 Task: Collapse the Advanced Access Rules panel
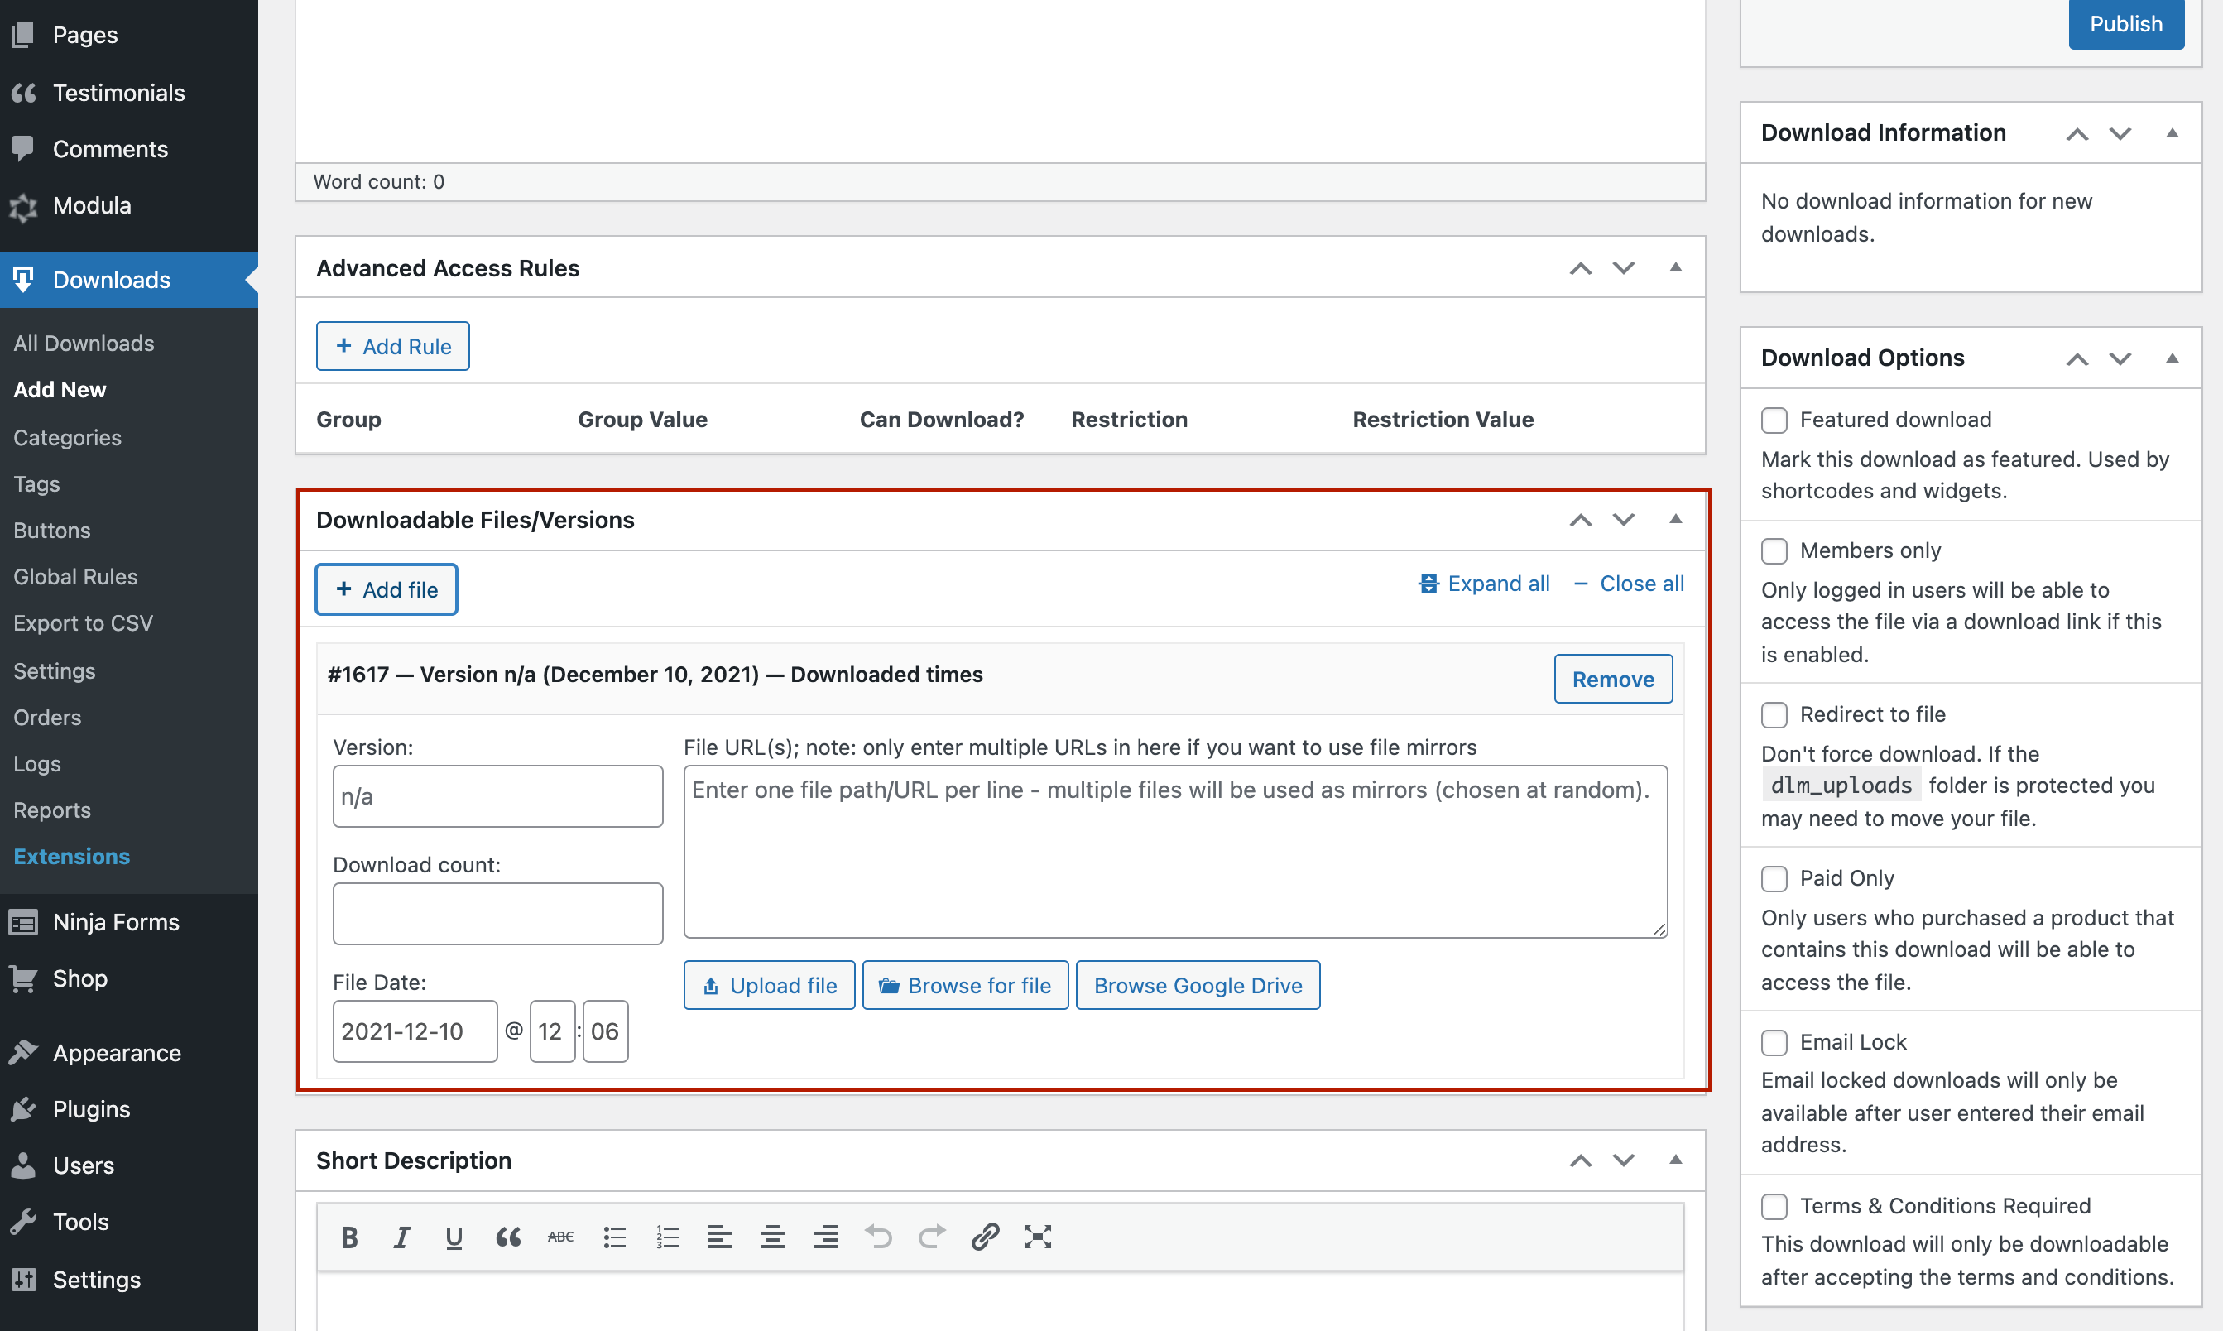pyautogui.click(x=1675, y=267)
